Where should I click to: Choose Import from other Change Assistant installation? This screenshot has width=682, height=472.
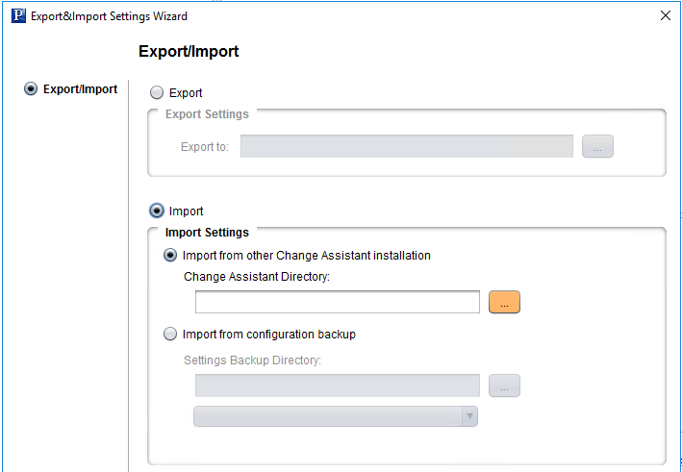point(170,255)
